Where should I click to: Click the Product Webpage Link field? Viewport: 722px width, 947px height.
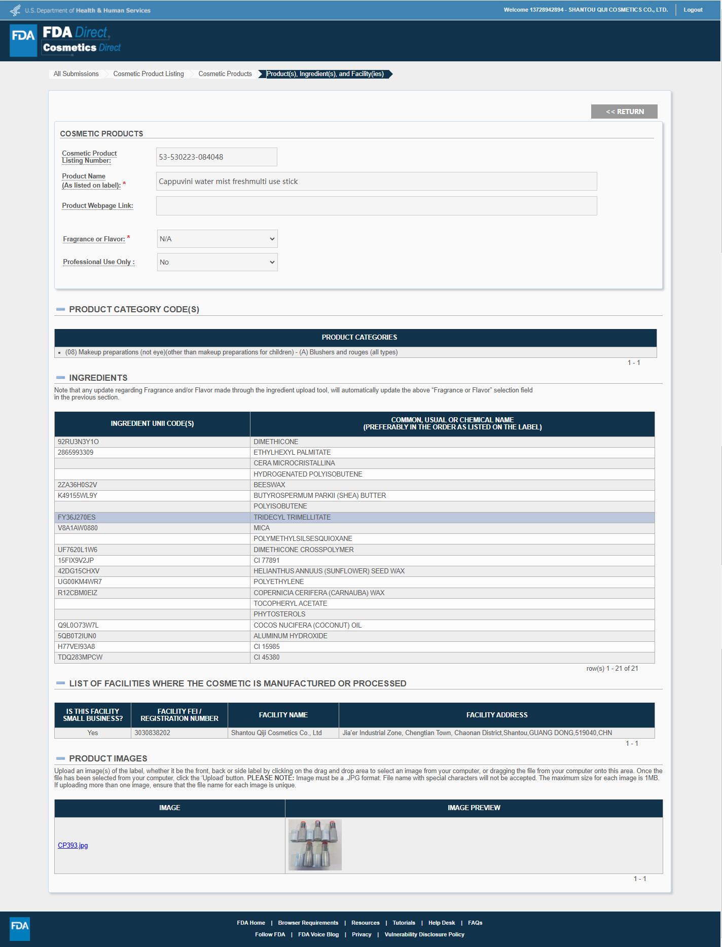376,206
